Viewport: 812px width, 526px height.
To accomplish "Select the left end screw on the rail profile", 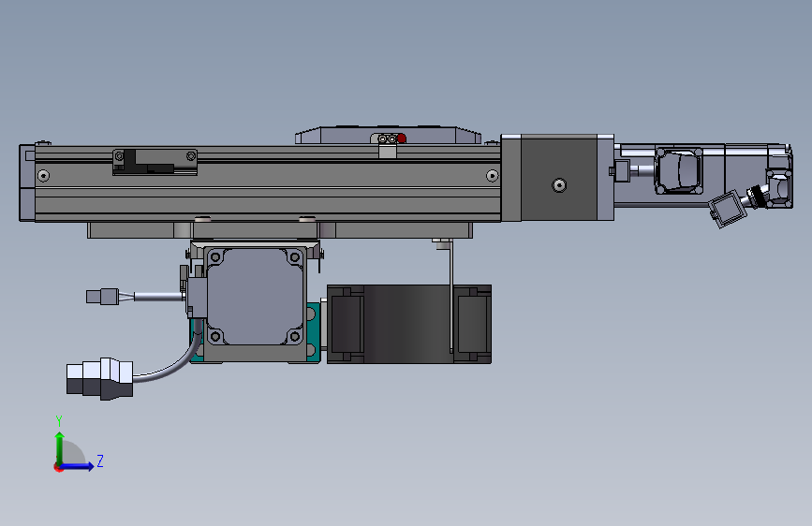I will 43,176.
